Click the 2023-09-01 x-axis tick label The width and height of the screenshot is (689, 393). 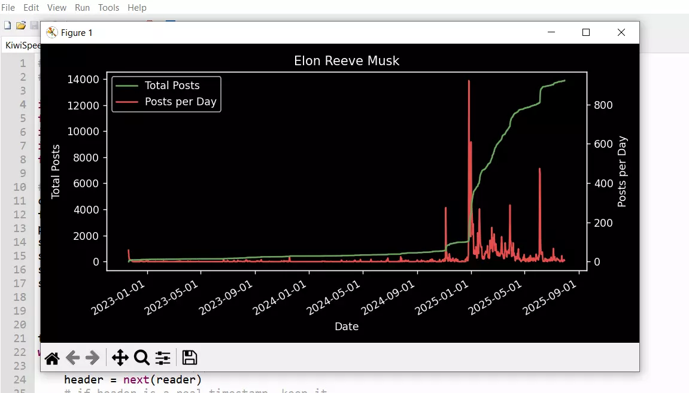coord(226,298)
